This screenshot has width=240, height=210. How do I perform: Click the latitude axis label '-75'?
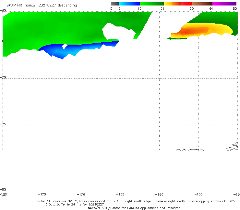click(x=3, y=124)
